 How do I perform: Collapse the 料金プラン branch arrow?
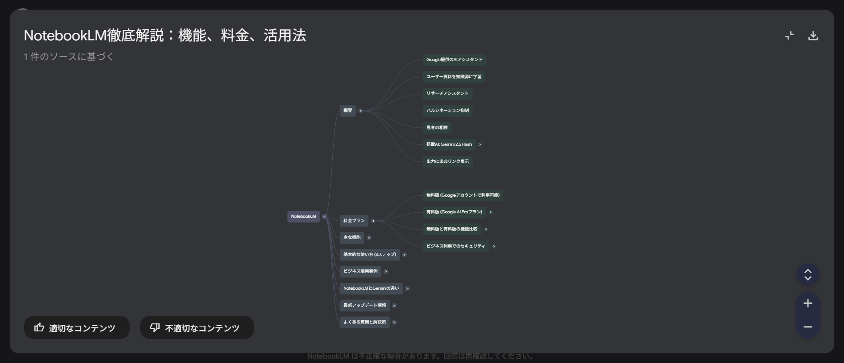(373, 221)
